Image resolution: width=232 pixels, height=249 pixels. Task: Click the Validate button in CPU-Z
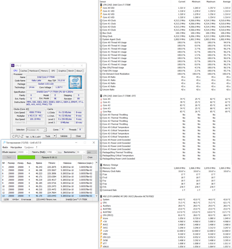(64, 136)
